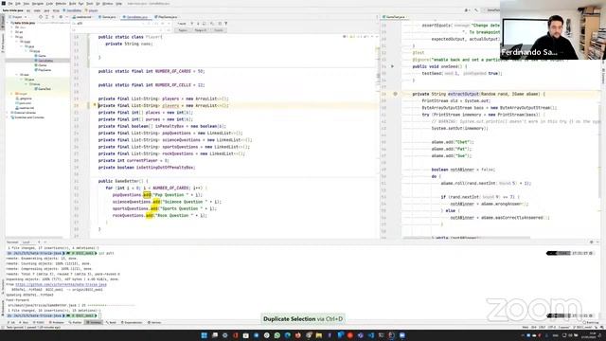Open Windows Start menu
This screenshot has width=606, height=341.
click(x=205, y=335)
